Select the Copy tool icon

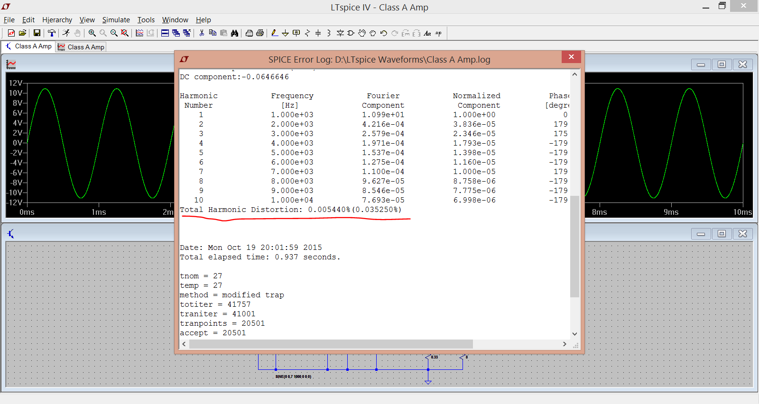[x=213, y=33]
